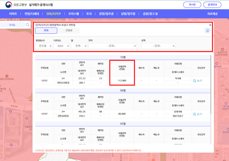Click the 보기 magnifier icon in the 06월 row
The image size is (229, 161).
pyautogui.click(x=195, y=114)
